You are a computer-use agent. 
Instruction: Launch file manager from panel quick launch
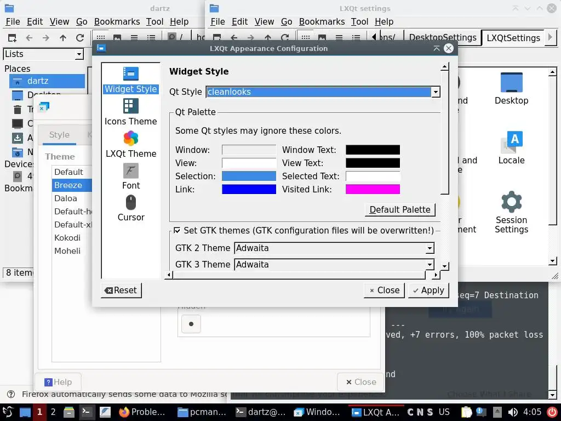point(68,412)
